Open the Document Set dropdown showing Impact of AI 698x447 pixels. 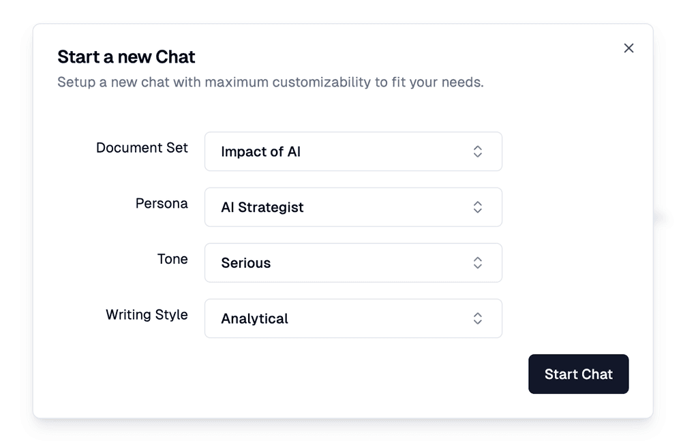coord(353,151)
